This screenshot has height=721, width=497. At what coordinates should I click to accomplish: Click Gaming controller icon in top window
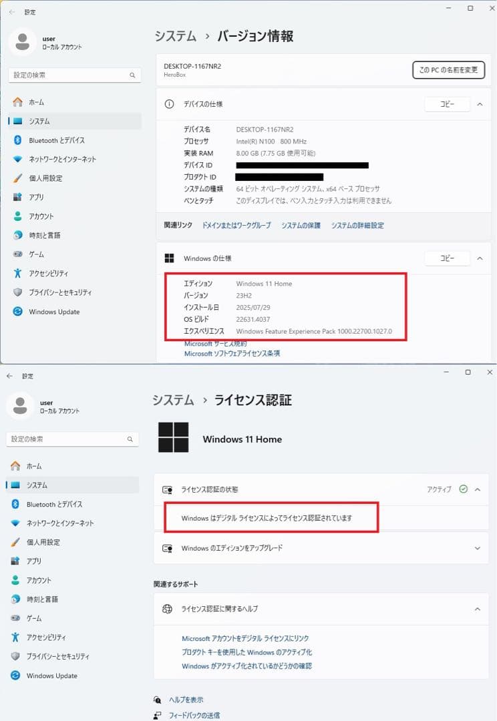[17, 254]
